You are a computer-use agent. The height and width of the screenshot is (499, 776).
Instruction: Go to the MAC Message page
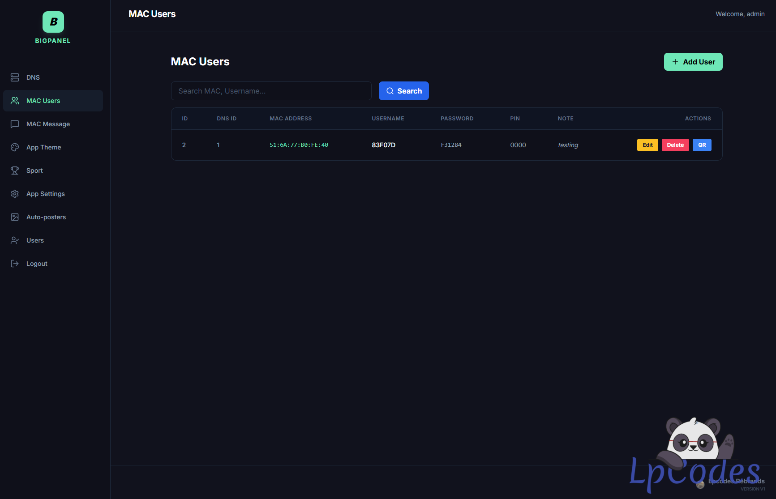pos(48,124)
